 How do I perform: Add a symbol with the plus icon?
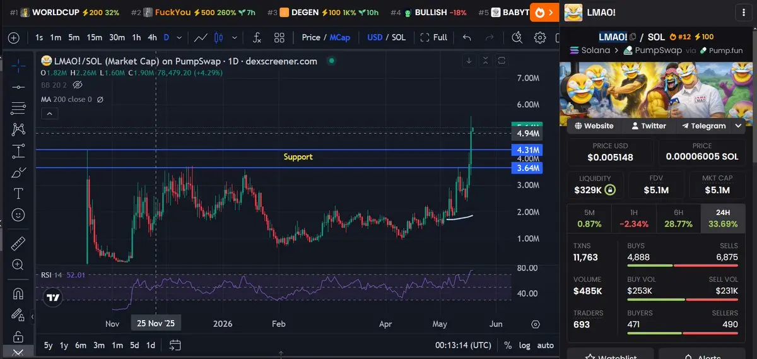13,38
